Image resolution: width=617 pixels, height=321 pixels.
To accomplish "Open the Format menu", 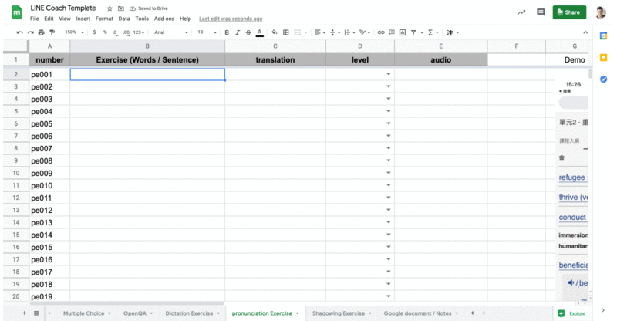I will pyautogui.click(x=104, y=19).
